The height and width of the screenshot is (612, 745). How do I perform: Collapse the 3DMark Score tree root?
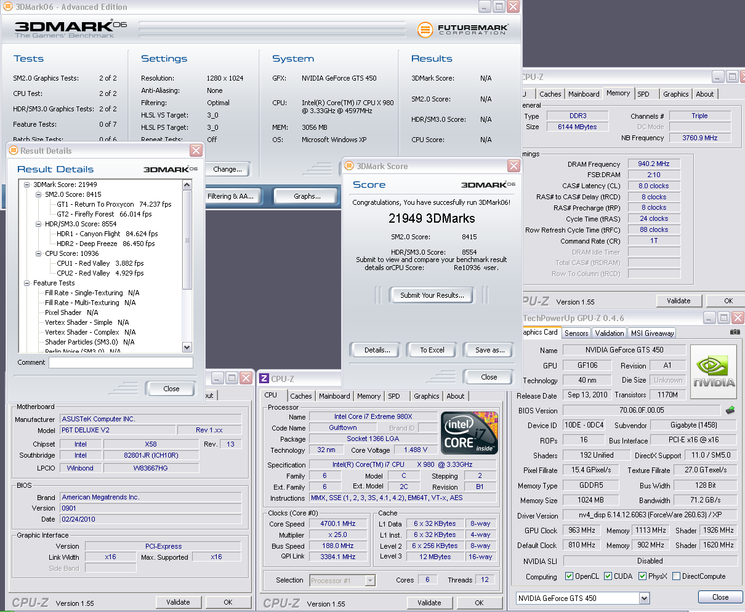(28, 185)
